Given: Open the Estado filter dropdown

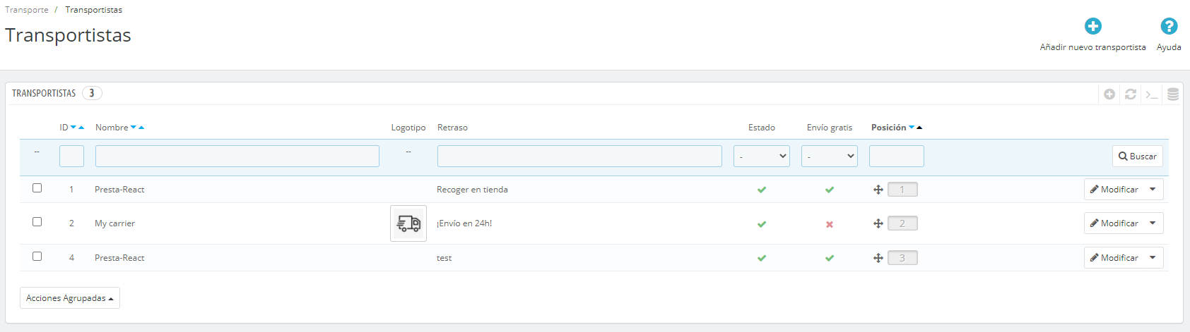Looking at the screenshot, I should [x=761, y=156].
